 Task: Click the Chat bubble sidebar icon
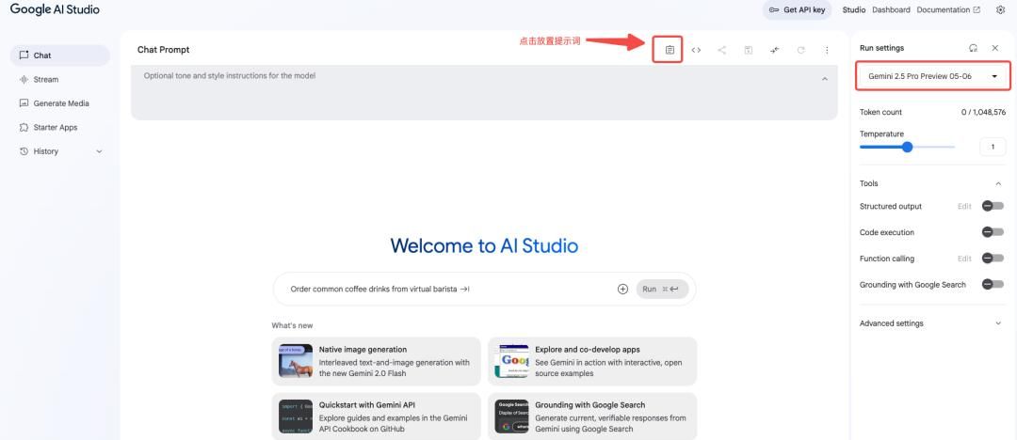pos(24,55)
